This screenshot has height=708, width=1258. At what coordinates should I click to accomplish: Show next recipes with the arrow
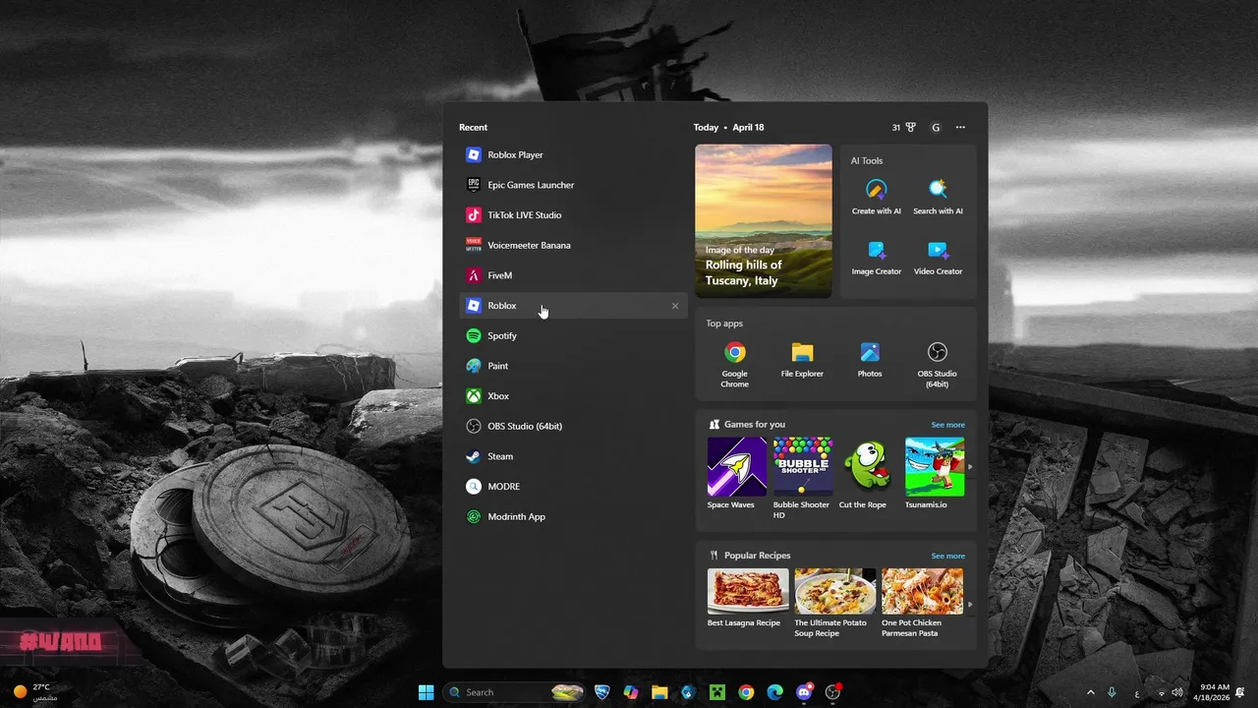(970, 605)
